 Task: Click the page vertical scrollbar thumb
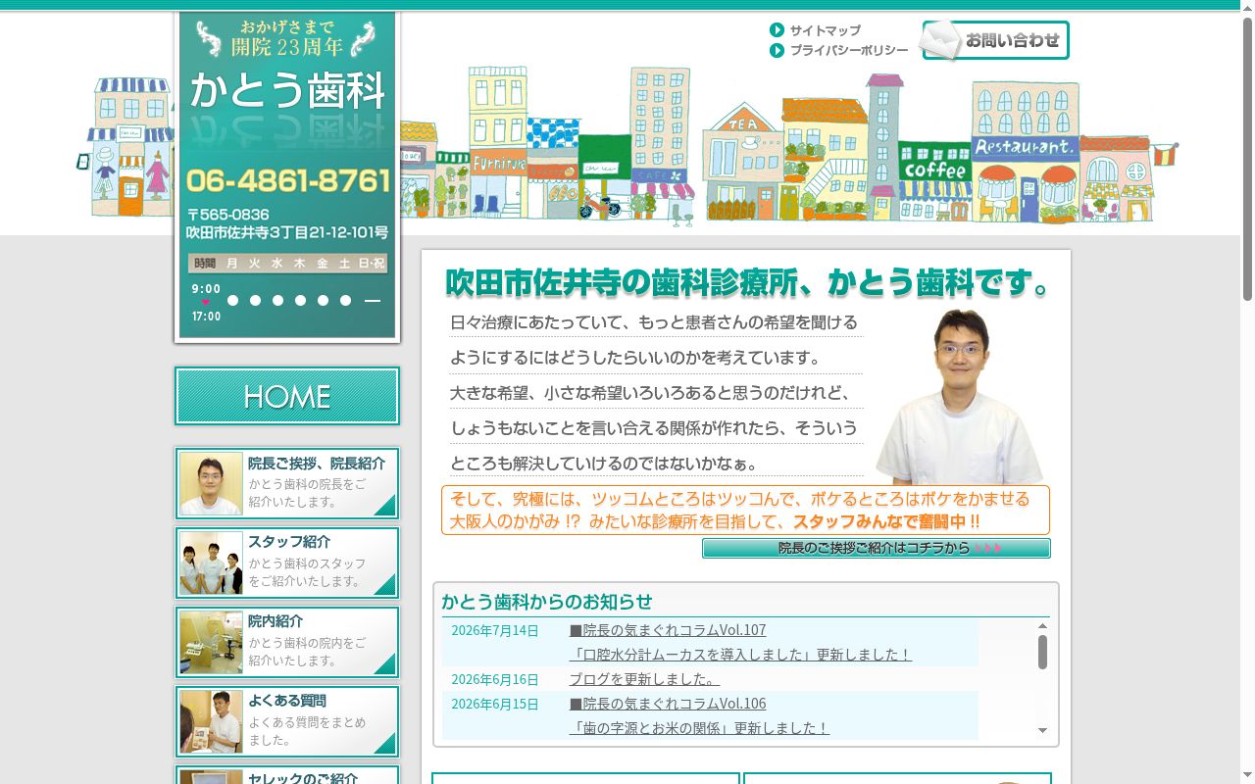[1247, 159]
